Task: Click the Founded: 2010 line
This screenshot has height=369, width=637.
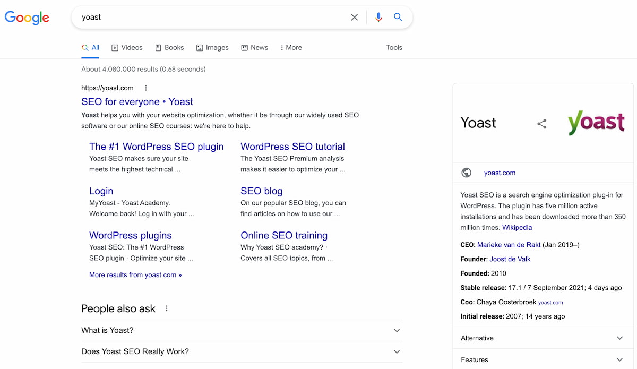Action: pyautogui.click(x=484, y=273)
